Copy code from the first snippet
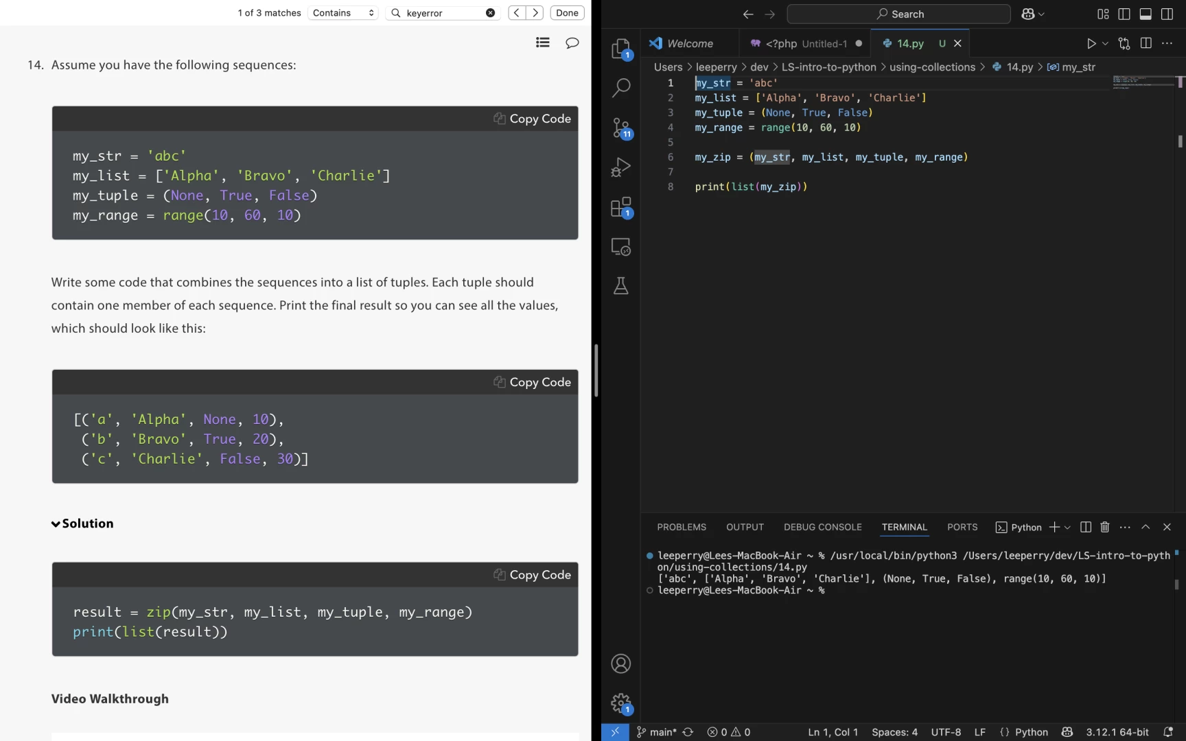Screen dimensions: 1186x741 [x=531, y=118]
